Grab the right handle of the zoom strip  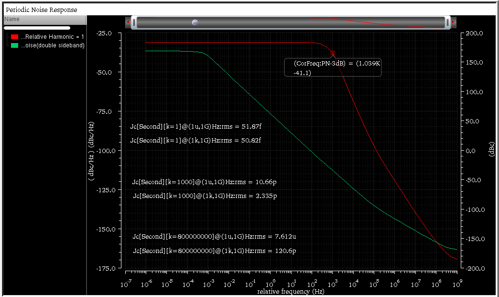click(x=447, y=22)
